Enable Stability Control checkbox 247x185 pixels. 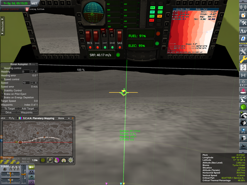2,91
